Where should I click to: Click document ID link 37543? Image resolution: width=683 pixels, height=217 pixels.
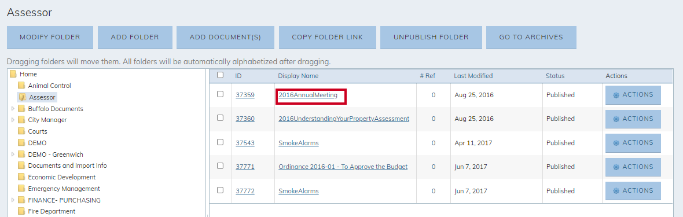(x=245, y=142)
